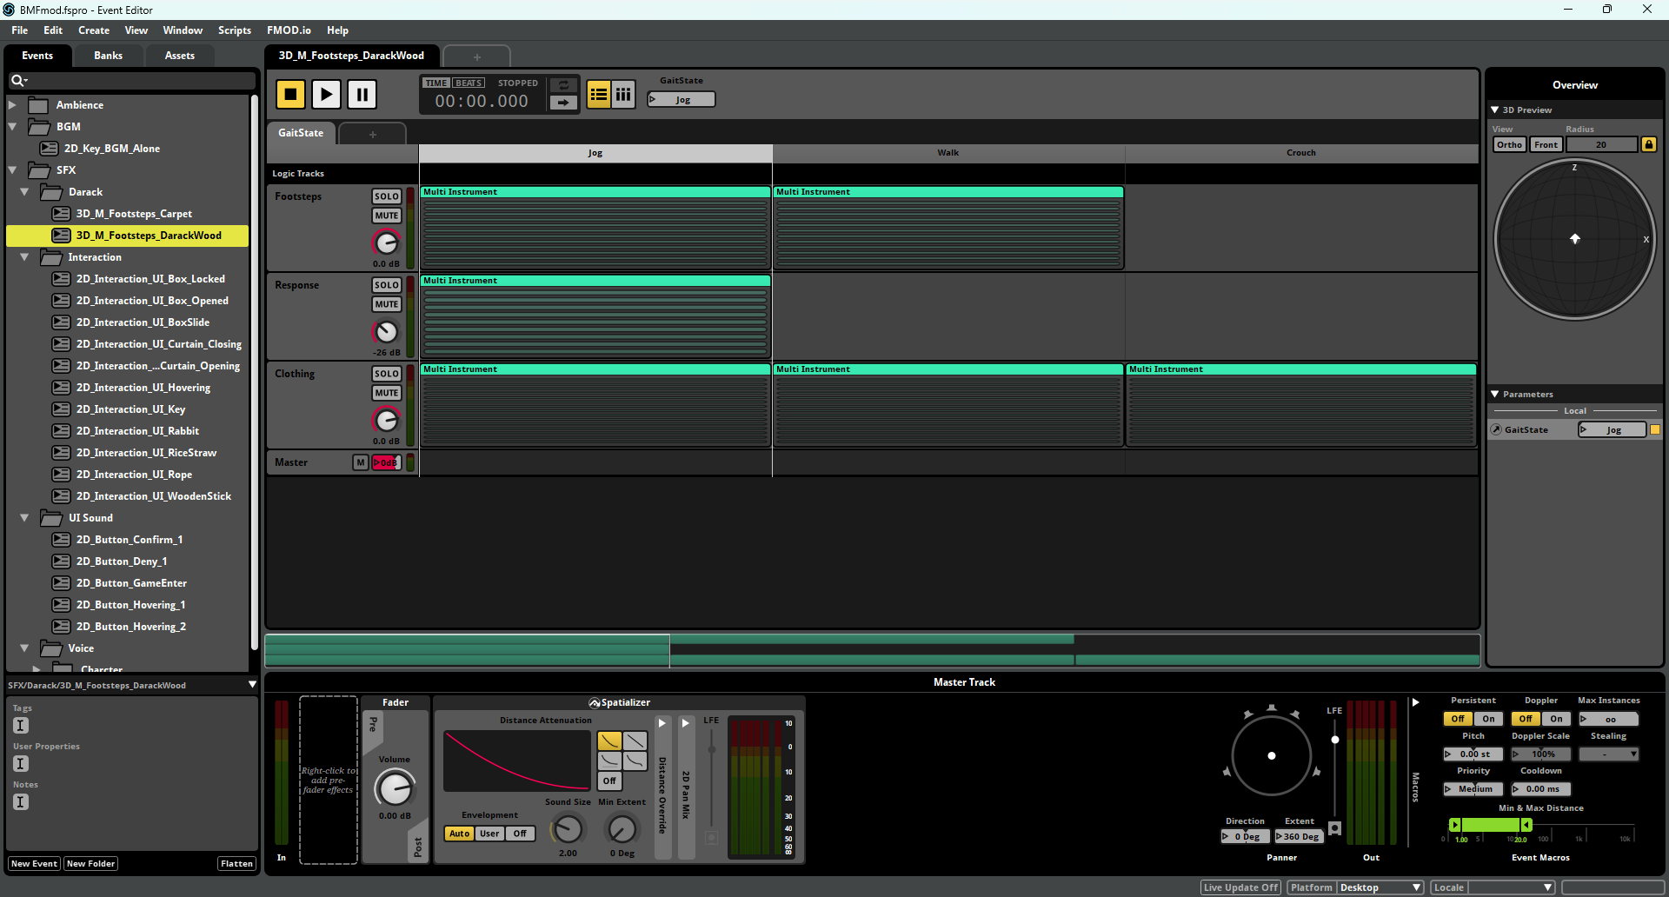Click the lock icon next to Radius
The image size is (1669, 897).
point(1648,144)
